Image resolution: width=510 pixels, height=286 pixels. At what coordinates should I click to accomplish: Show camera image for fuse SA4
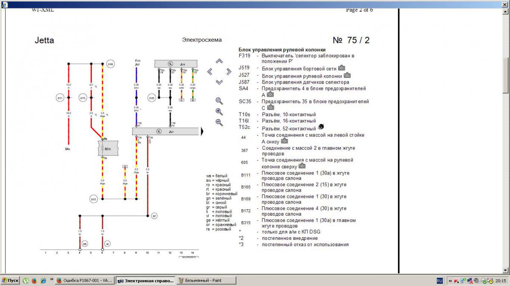[x=270, y=94]
